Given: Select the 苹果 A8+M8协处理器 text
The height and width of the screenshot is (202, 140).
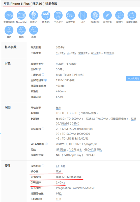Looking at the screenshot, I should (69, 177).
